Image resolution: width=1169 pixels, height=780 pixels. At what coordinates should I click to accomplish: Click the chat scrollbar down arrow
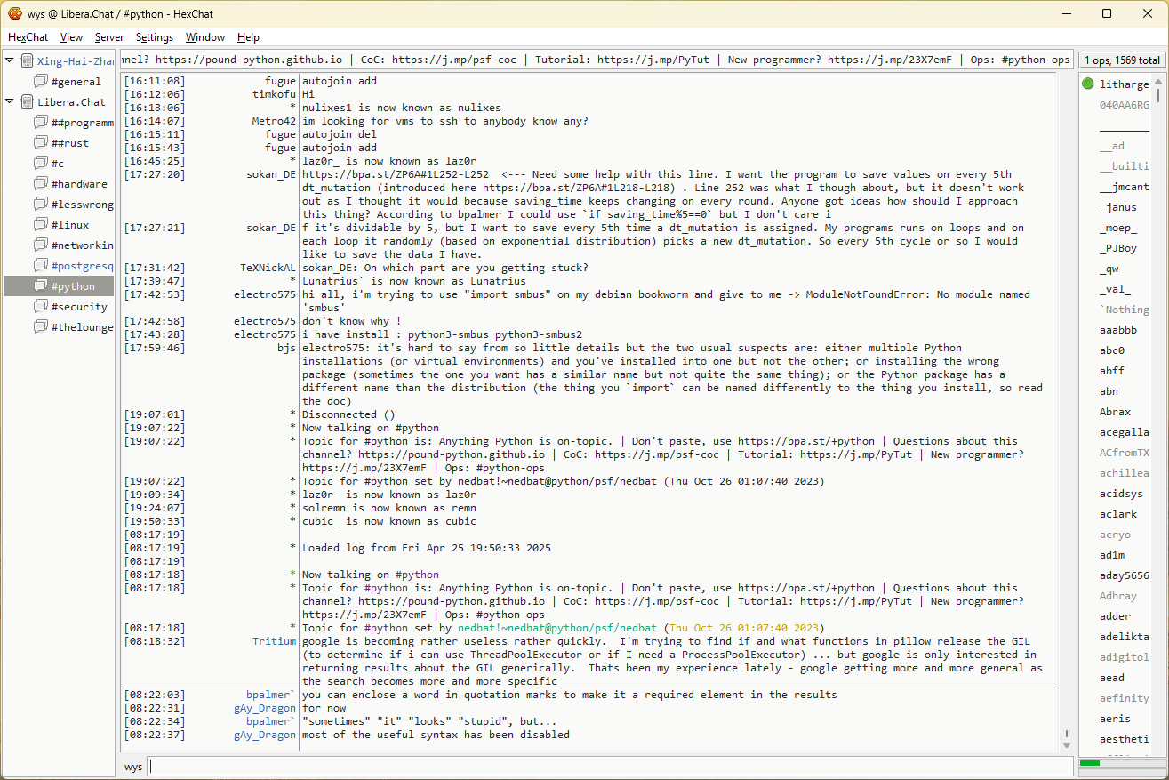tap(1067, 744)
